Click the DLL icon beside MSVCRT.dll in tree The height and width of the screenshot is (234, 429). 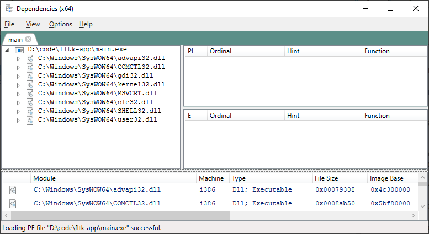30,94
